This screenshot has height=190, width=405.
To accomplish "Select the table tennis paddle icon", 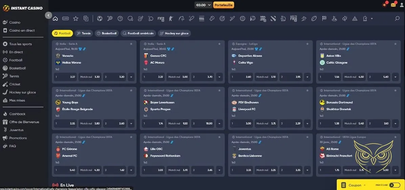I will 151,19.
